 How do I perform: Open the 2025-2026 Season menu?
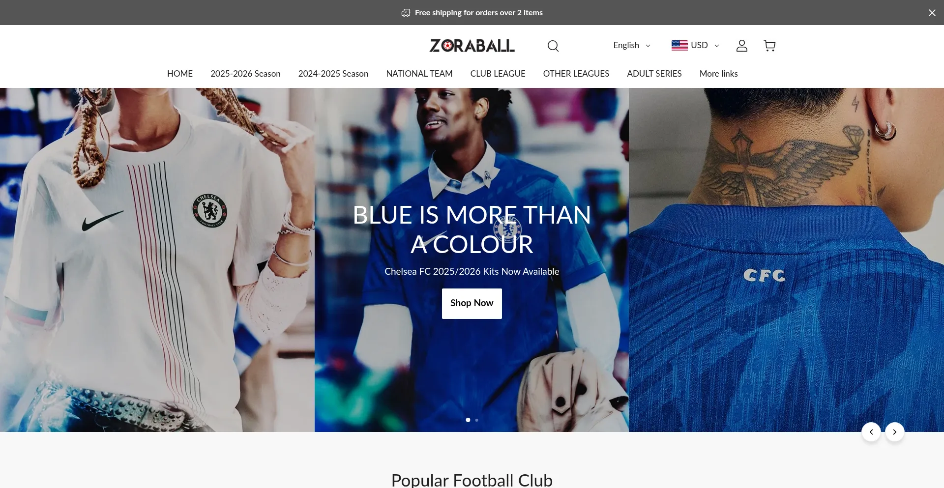[245, 74]
